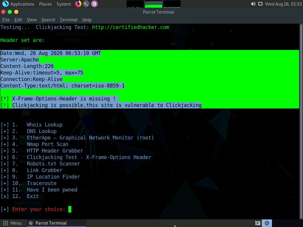Screen dimensions: 303x227
Task: Open the System menu
Action: pyautogui.click(x=64, y=4)
